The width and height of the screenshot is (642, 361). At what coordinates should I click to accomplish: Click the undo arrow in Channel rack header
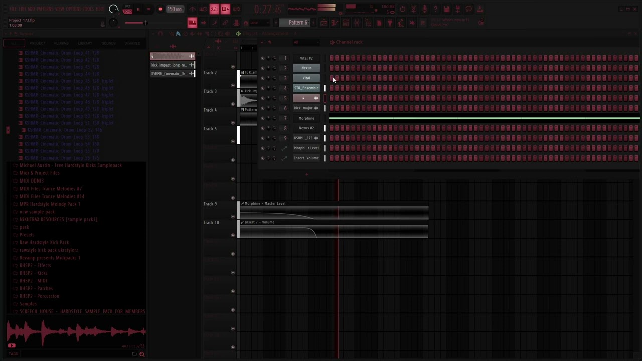[269, 42]
